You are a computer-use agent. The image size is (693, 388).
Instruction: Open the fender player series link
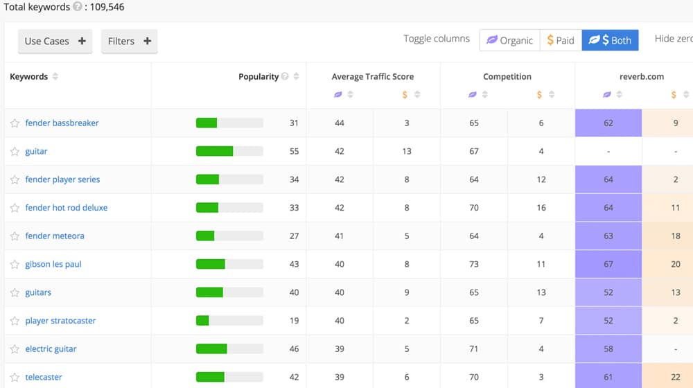coord(62,179)
